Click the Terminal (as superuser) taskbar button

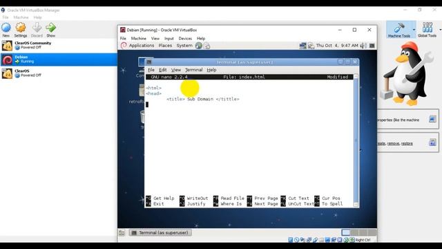tap(160, 232)
